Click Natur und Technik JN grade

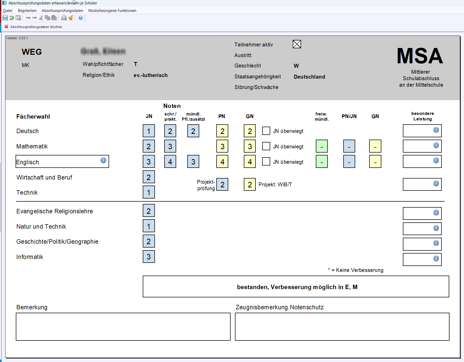tap(149, 226)
